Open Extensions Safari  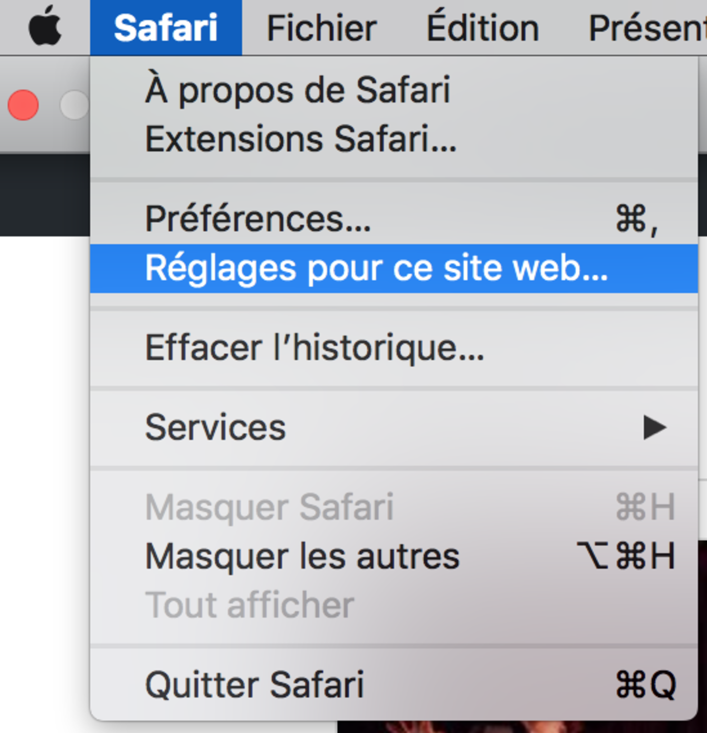tap(301, 138)
